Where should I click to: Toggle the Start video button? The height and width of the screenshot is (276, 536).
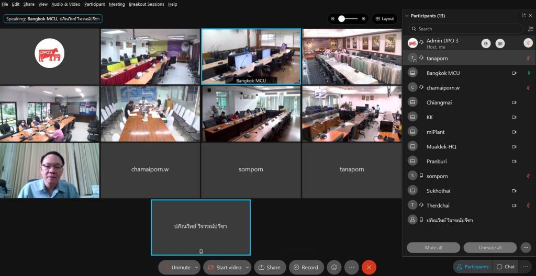click(x=224, y=267)
